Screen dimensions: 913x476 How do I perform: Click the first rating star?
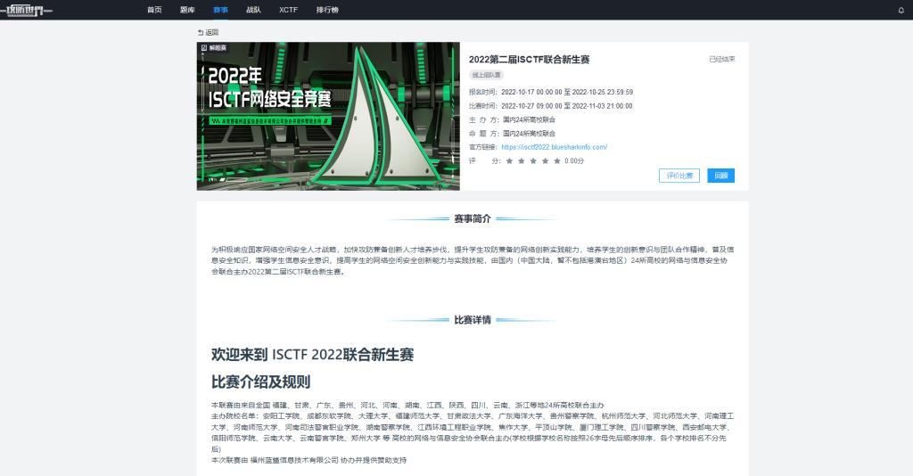tap(509, 160)
